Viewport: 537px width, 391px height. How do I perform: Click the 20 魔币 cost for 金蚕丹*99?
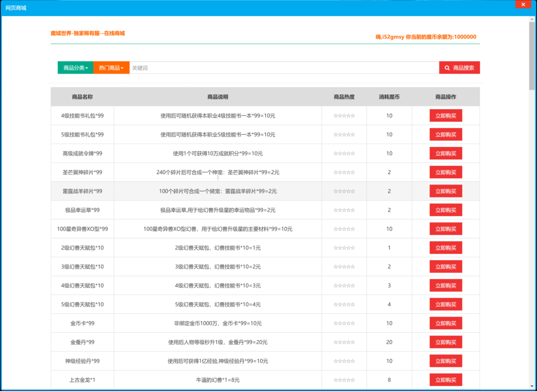click(389, 342)
